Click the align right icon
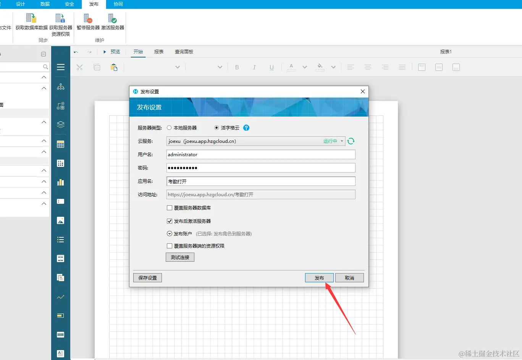 click(385, 67)
